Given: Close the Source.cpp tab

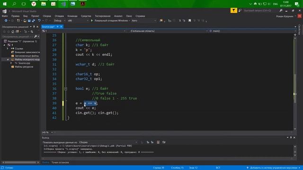Looking at the screenshot, I should (x=61, y=27).
